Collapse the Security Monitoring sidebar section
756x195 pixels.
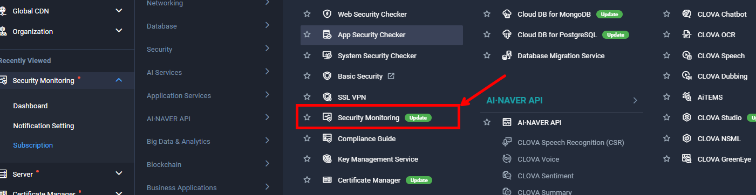pyautogui.click(x=119, y=80)
